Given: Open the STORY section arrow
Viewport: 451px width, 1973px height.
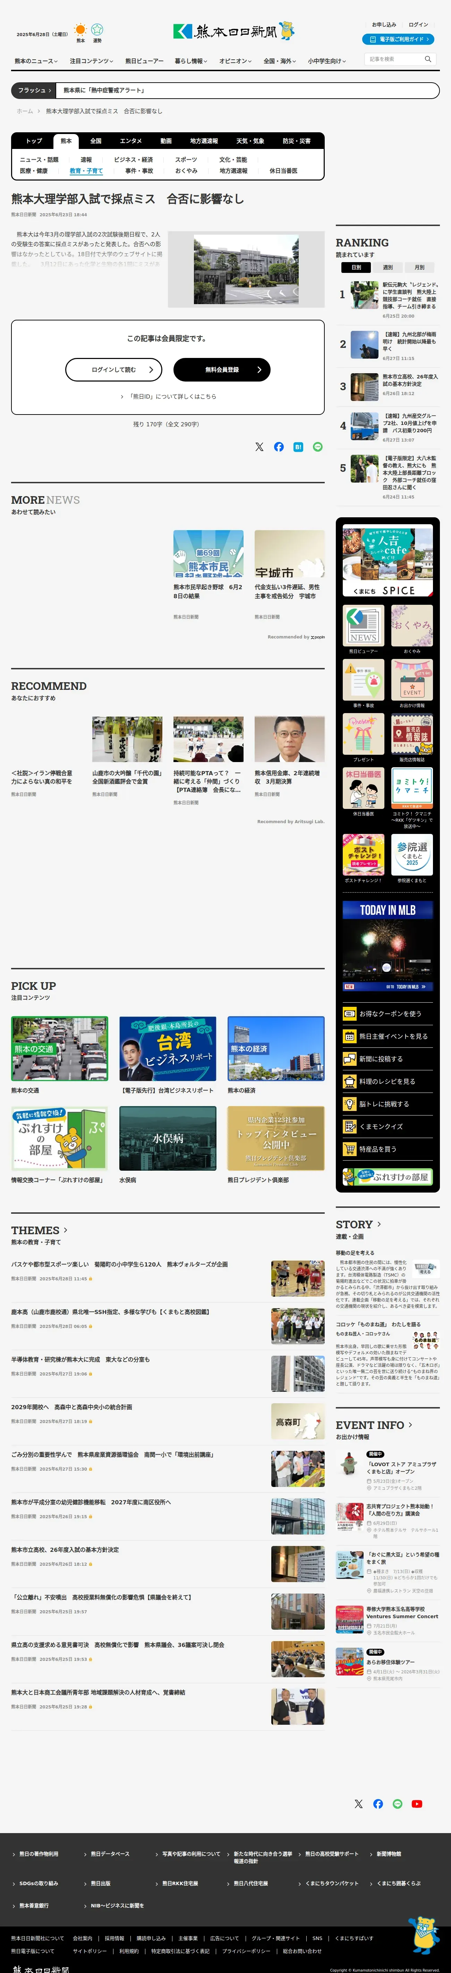Looking at the screenshot, I should pyautogui.click(x=379, y=1224).
